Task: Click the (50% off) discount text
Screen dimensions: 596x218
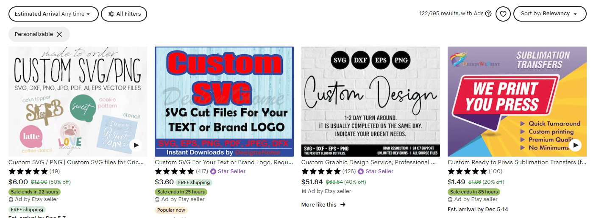Action: [x=59, y=182]
